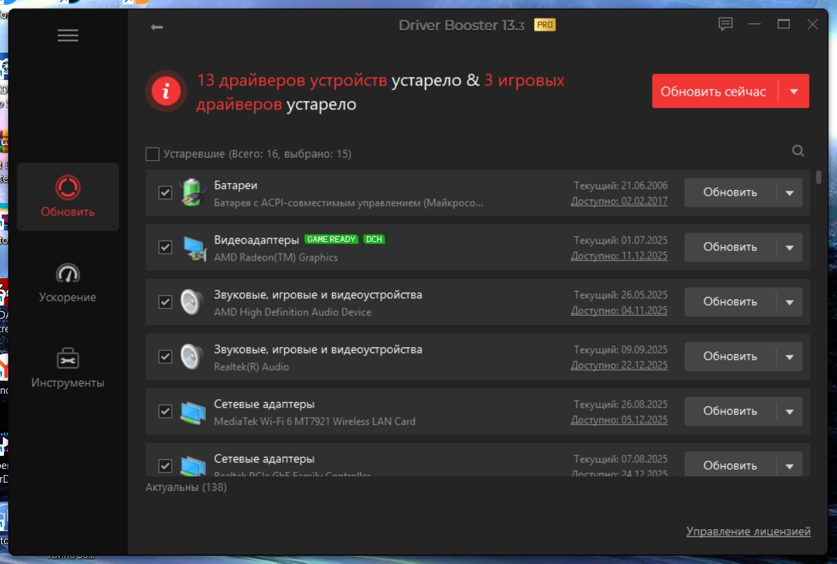The height and width of the screenshot is (564, 837).
Task: Open dropdown arrow for AMD Radeon update
Action: pyautogui.click(x=790, y=247)
